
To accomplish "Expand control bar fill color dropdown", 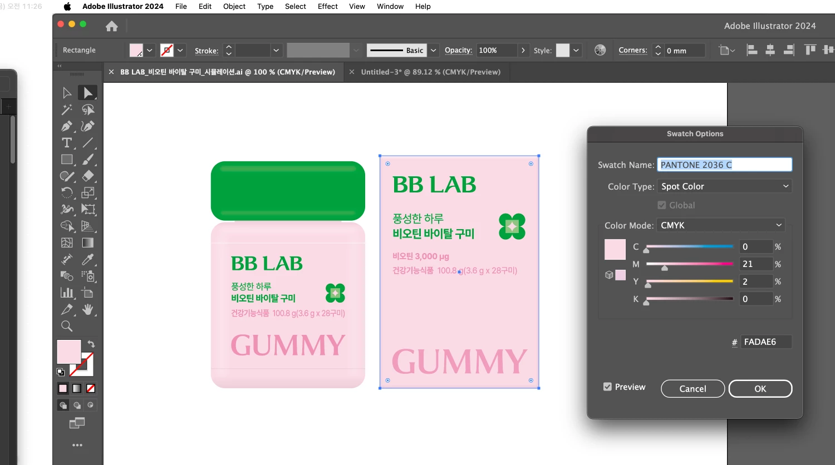I will point(149,50).
